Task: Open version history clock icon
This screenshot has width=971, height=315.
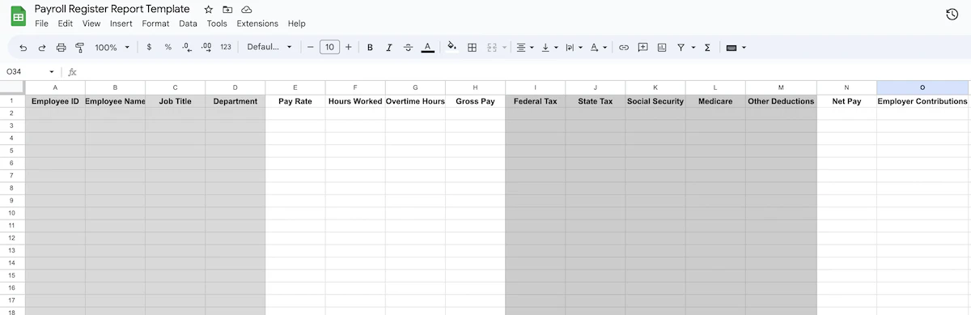Action: pos(952,15)
